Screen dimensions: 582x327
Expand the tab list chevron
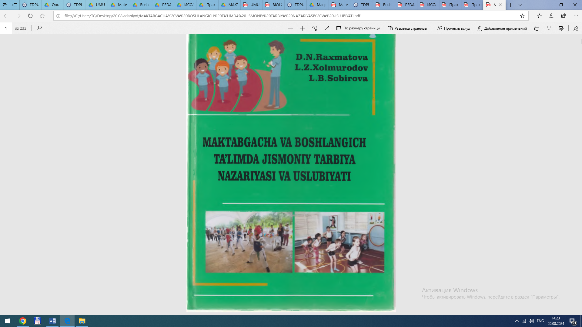tap(520, 5)
